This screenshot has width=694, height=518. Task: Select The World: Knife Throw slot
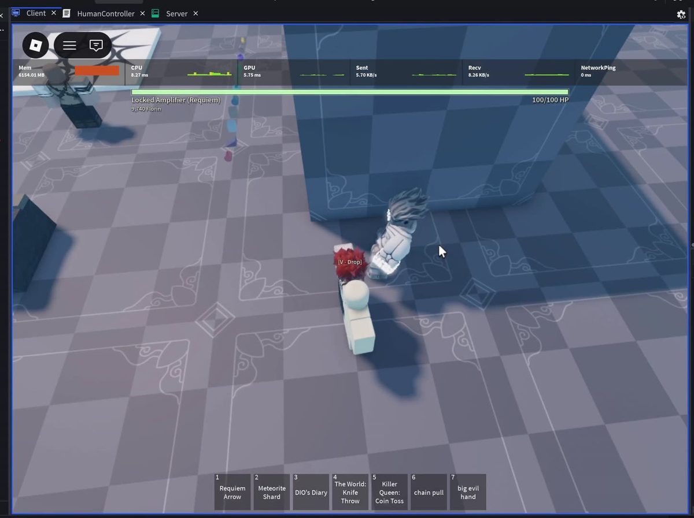[350, 492]
